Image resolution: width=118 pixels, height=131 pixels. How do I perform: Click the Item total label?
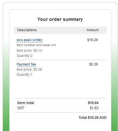tap(26, 103)
